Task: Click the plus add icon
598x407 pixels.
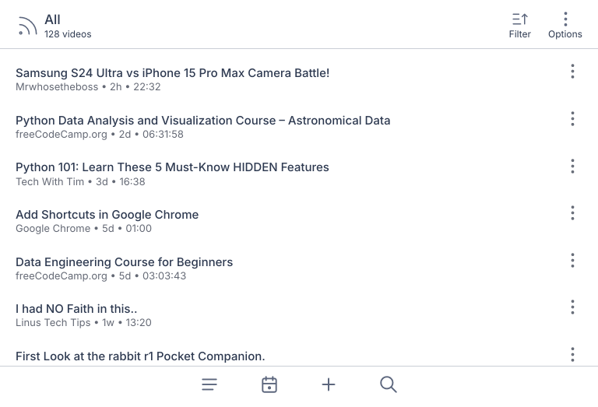Action: coord(329,384)
